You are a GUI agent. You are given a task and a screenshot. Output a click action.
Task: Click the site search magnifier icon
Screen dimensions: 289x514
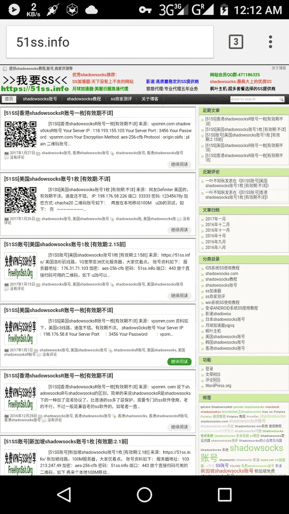coord(281,99)
